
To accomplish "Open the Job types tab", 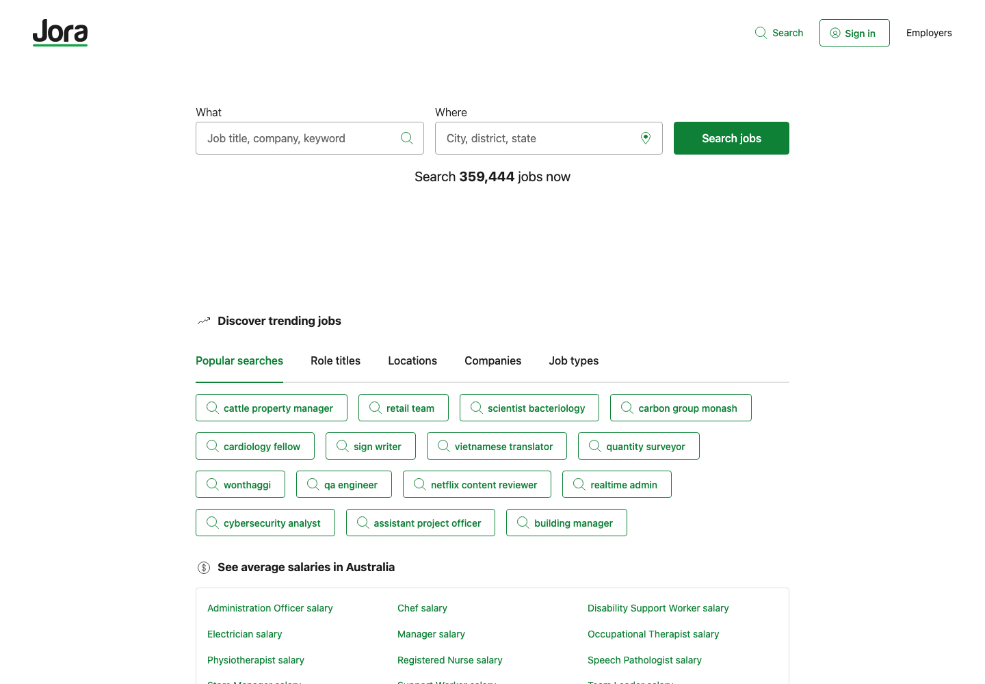I will click(573, 360).
